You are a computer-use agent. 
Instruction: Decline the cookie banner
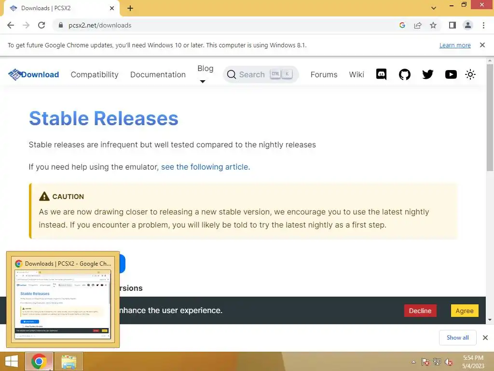pyautogui.click(x=420, y=311)
